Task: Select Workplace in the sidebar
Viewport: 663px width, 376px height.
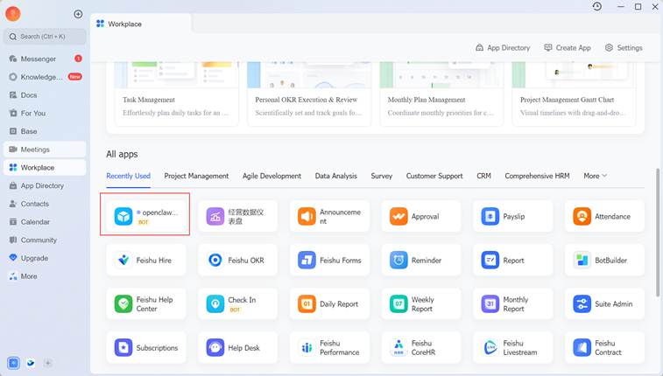Action: pyautogui.click(x=45, y=168)
